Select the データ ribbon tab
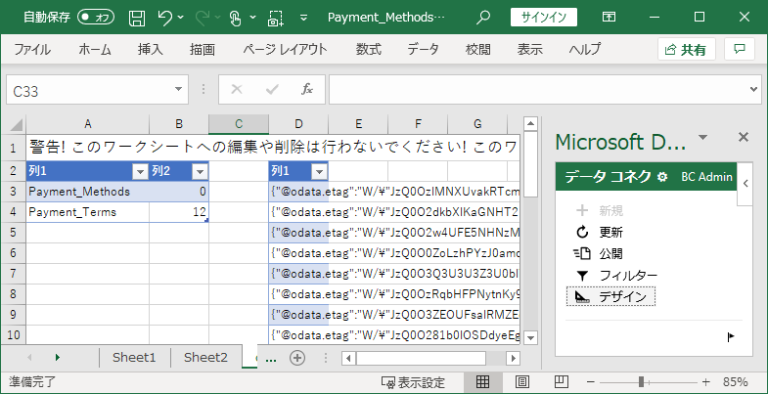 pyautogui.click(x=424, y=49)
